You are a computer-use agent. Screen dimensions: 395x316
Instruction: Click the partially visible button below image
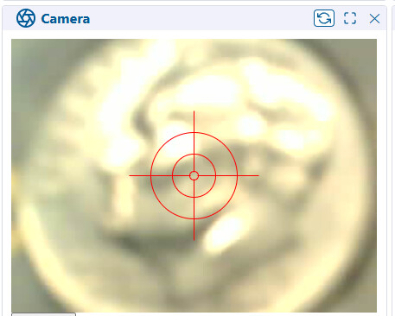click(44, 314)
